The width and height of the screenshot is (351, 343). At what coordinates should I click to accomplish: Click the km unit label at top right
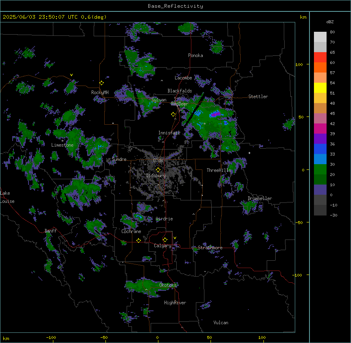(x=303, y=17)
